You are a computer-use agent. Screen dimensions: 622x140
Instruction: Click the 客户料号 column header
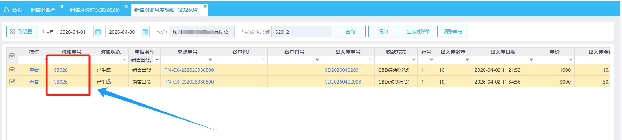coord(294,52)
